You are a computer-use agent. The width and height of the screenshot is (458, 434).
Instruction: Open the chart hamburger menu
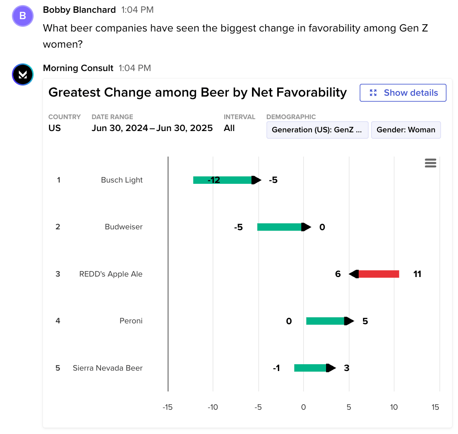(x=430, y=163)
